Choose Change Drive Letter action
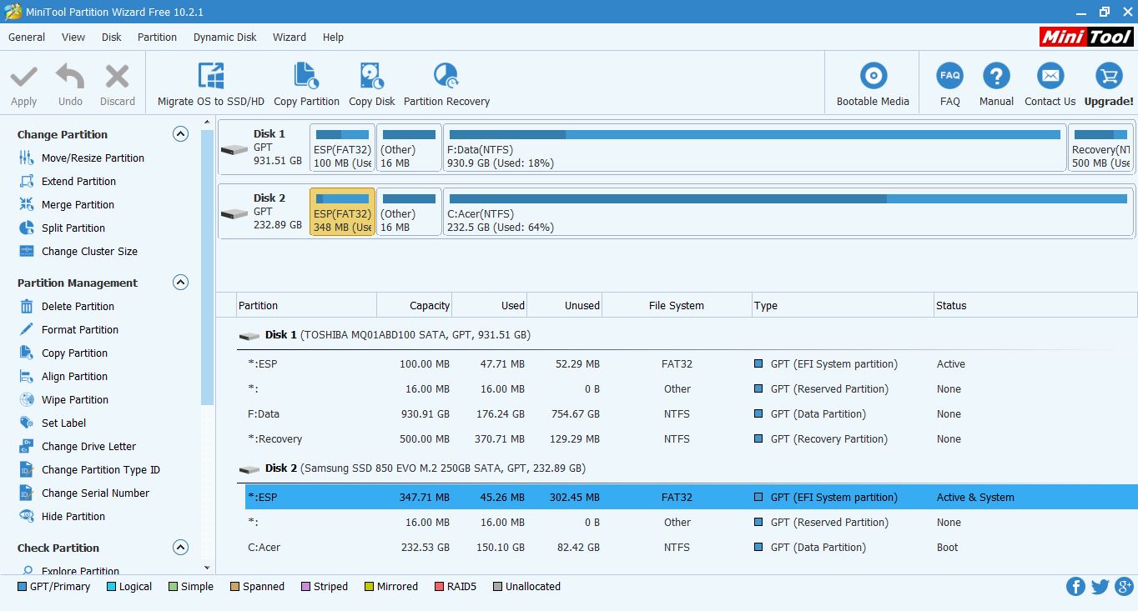This screenshot has height=611, width=1138. [88, 446]
